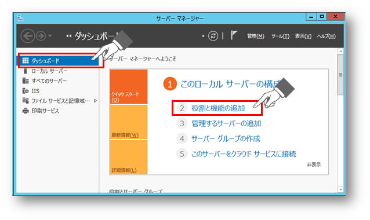370x220 pixels.
Task: Open the 管理(M) menu
Action: tap(256, 36)
